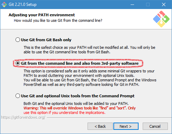Click the 'Git 2.21.0 Setup' title text
Viewport: 172px width, 134px height.
(23, 5)
